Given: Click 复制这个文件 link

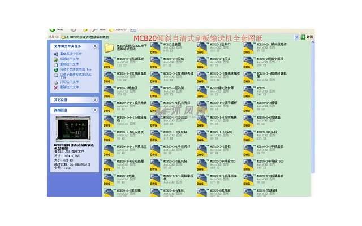Looking at the screenshot, I should [x=69, y=64].
